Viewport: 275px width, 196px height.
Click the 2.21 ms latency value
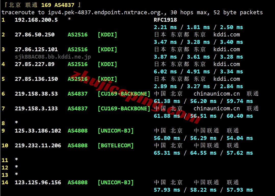click(166, 27)
